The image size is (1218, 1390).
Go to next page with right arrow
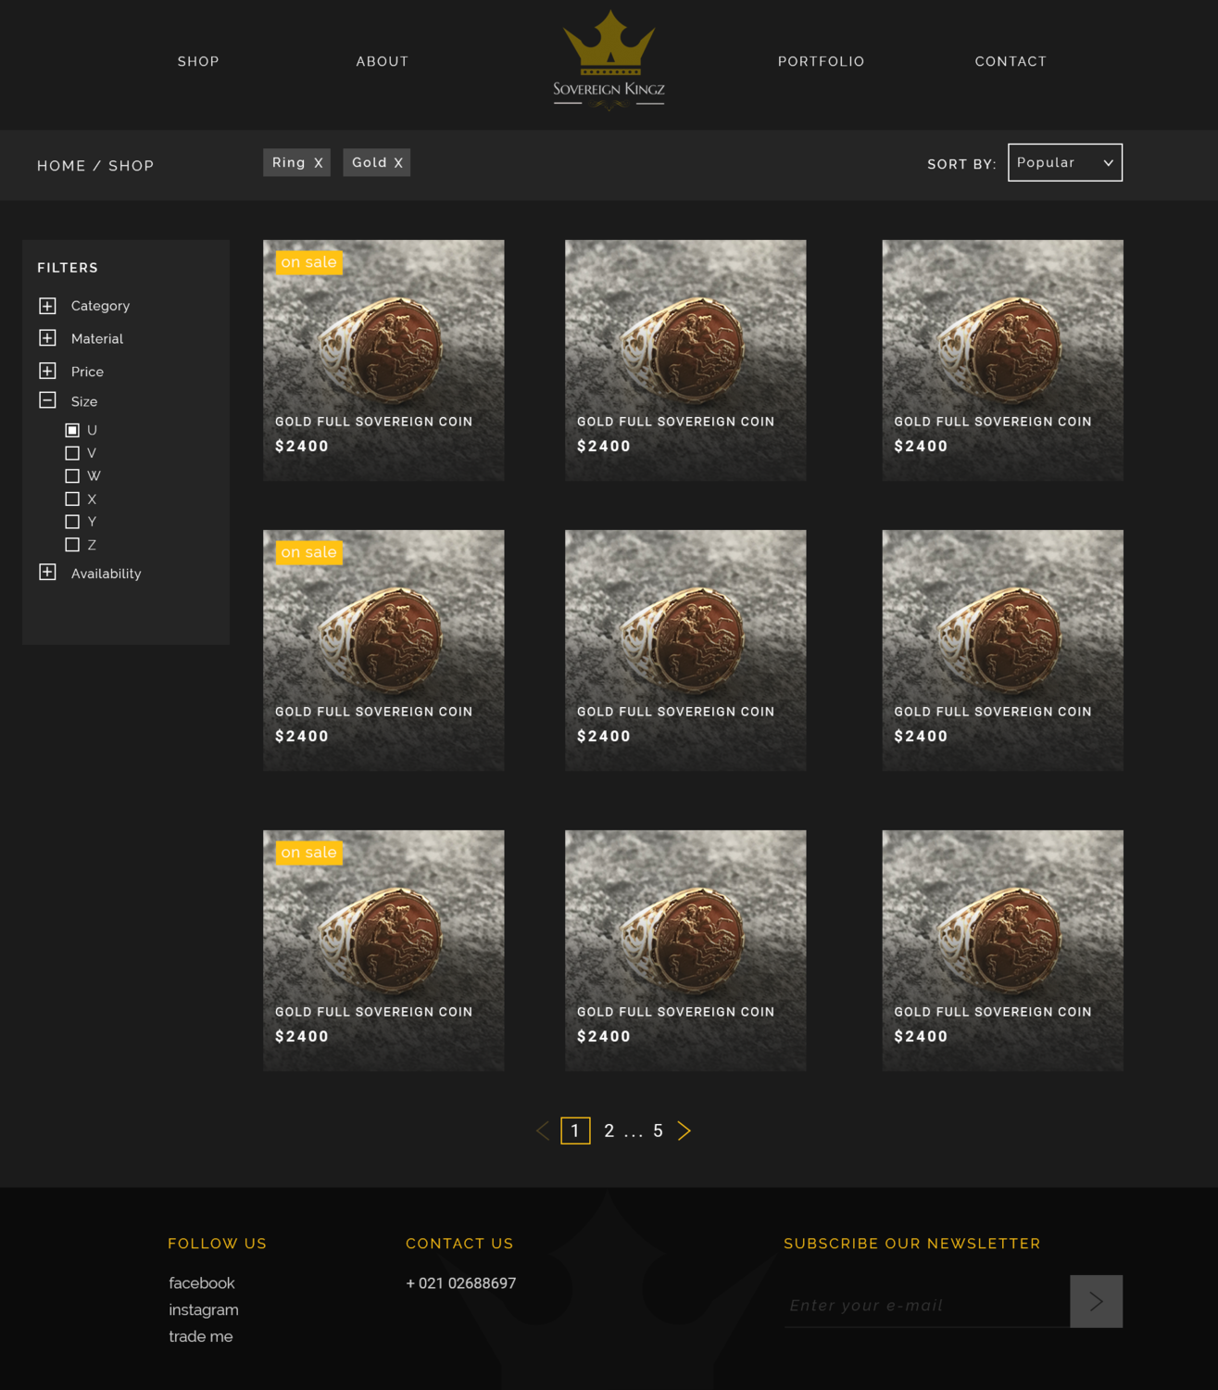click(x=684, y=1131)
